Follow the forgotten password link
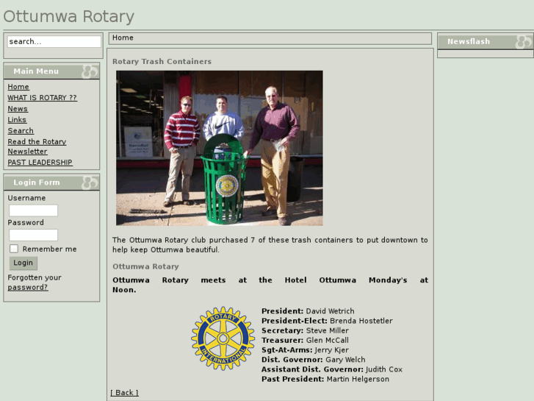534x401 pixels. click(28, 288)
